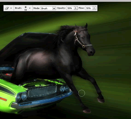Select the Eraser tool icon
The image size is (131, 119).
coord(7,8)
